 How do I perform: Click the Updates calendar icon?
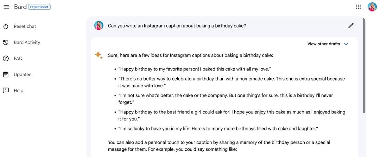click(6, 75)
